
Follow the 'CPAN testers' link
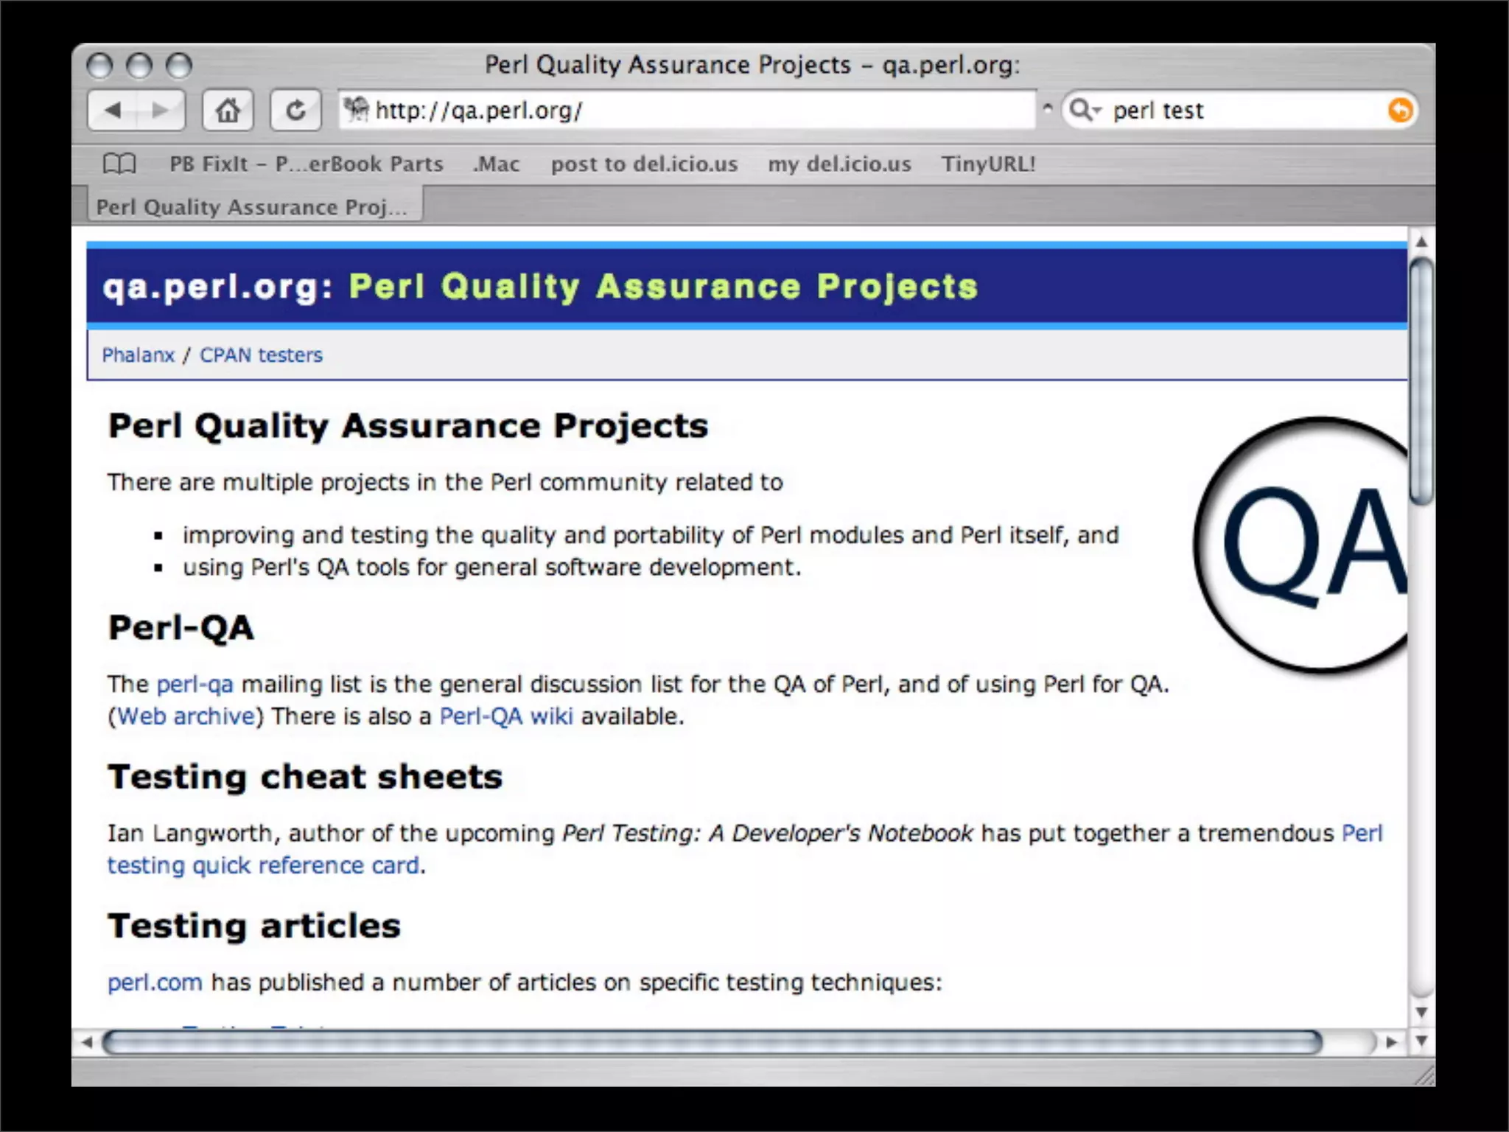(x=261, y=355)
